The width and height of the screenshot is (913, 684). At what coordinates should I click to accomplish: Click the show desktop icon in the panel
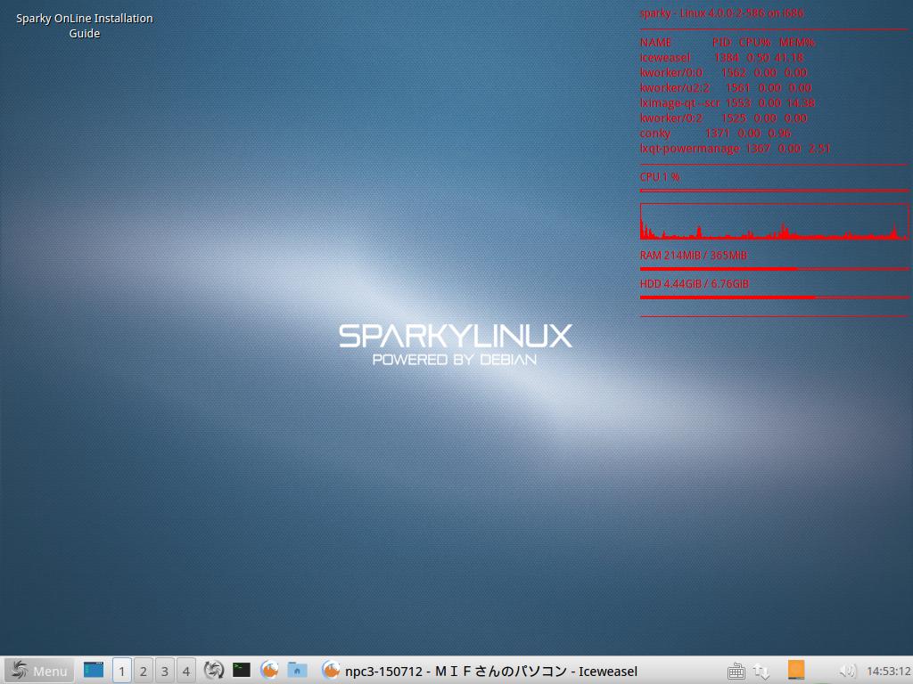(x=93, y=670)
